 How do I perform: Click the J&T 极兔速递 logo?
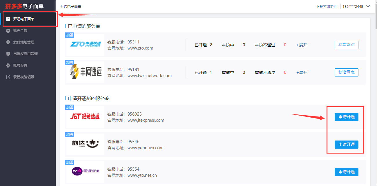pos(85,116)
